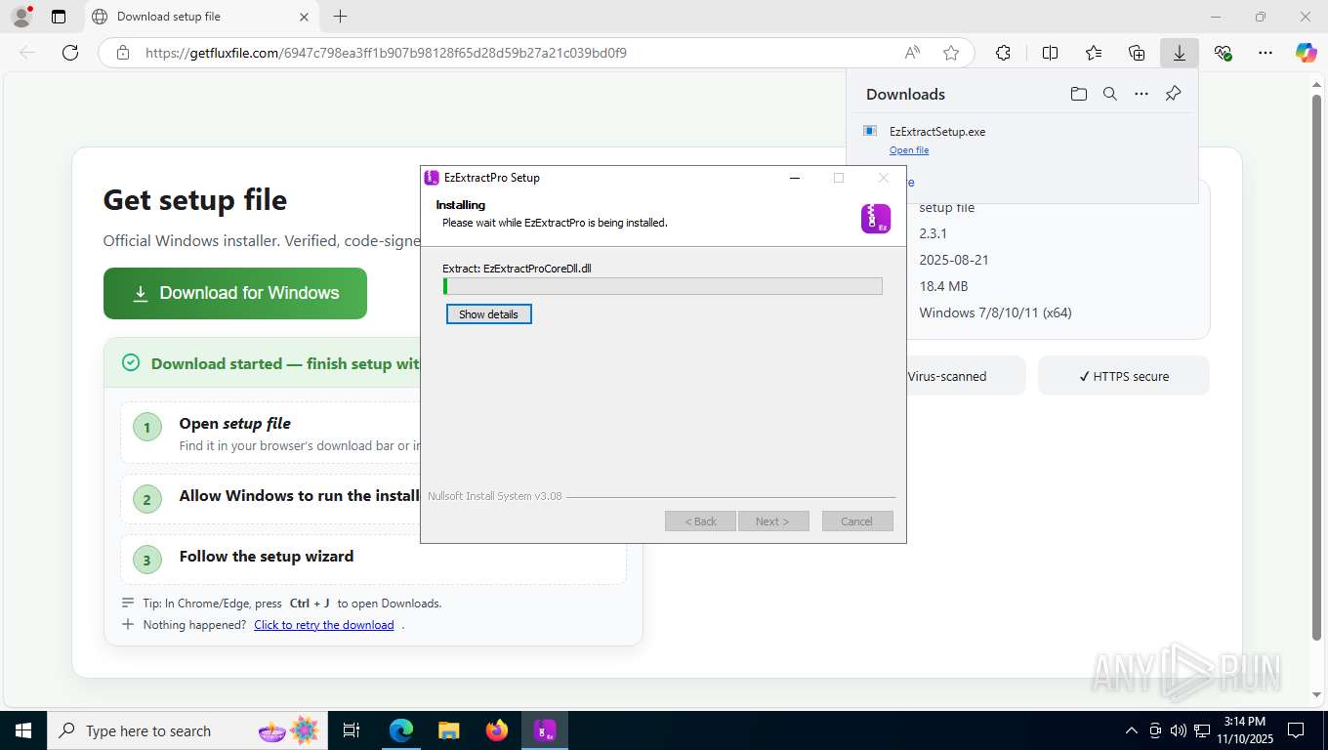Click the EzExtractPro Setup titlebar icon
Screen dimensions: 1328x750
432,178
